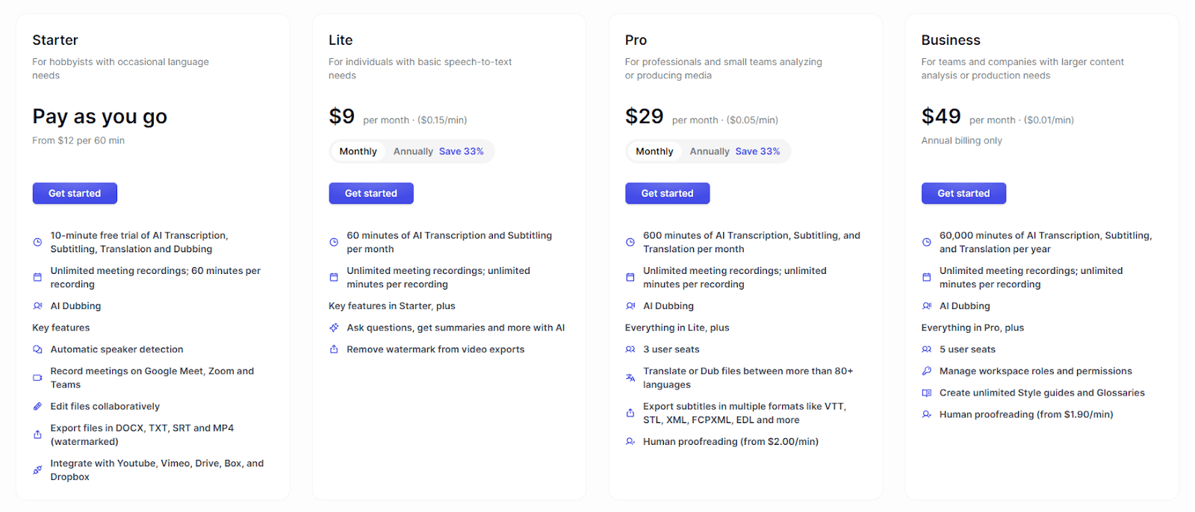Click the Remove watermark export icon
Viewport: 1195px width, 512px height.
tap(334, 349)
